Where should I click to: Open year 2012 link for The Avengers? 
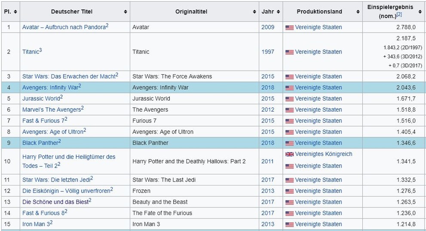click(268, 109)
